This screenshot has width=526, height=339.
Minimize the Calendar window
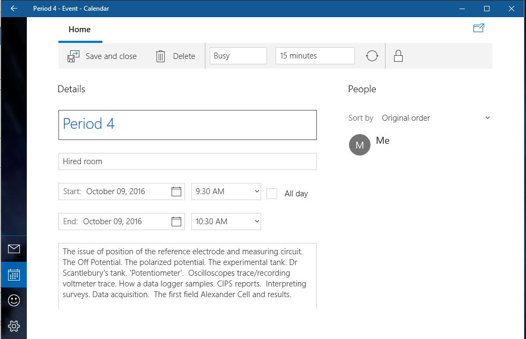[462, 9]
